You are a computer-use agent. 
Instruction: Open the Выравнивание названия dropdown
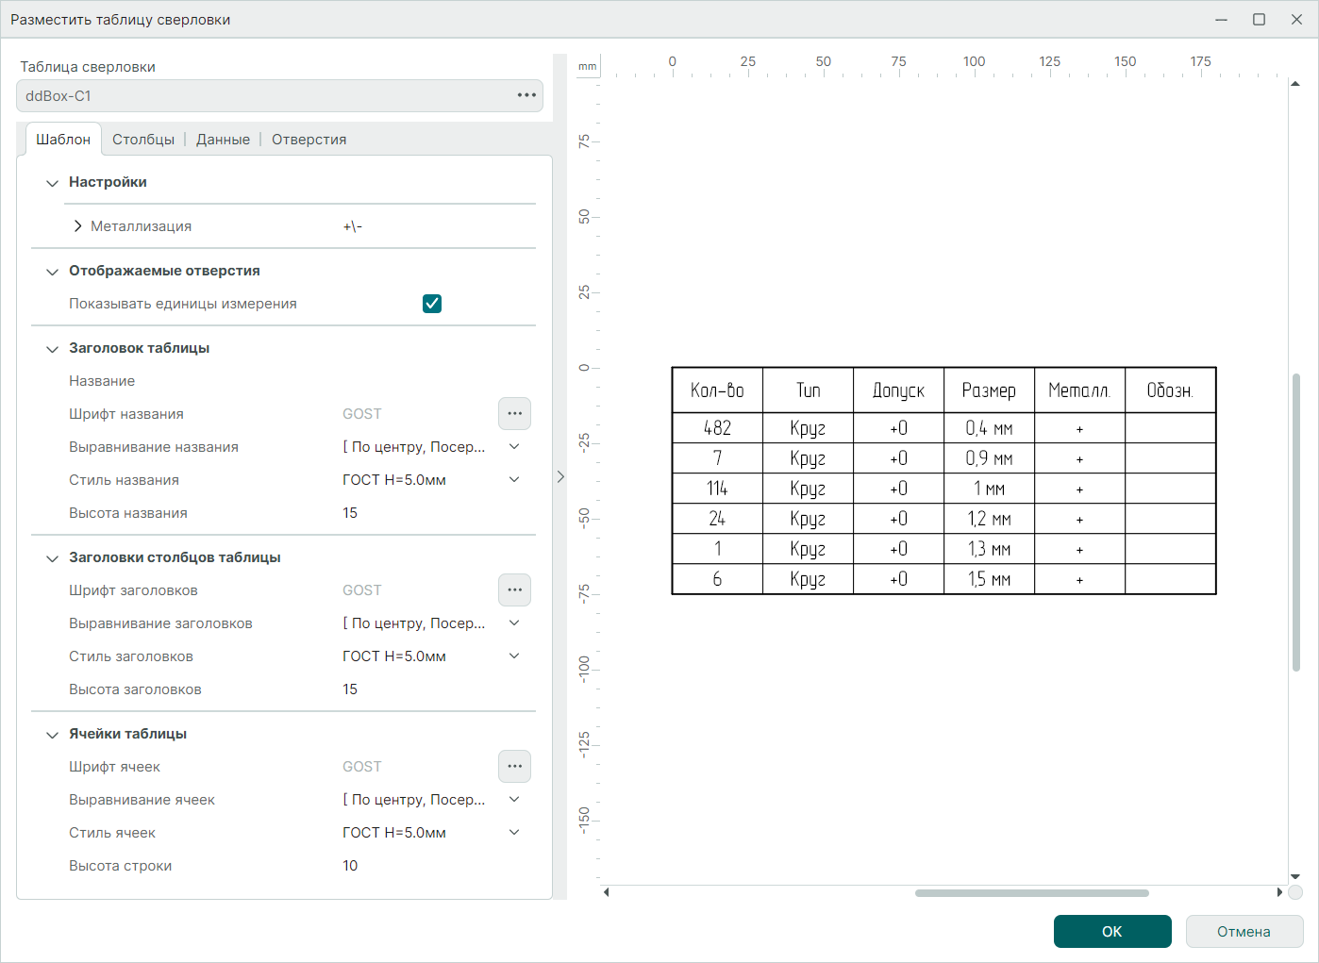(514, 447)
